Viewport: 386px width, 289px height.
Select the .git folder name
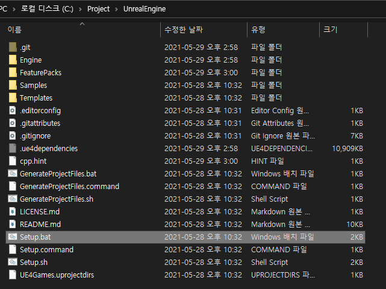25,48
